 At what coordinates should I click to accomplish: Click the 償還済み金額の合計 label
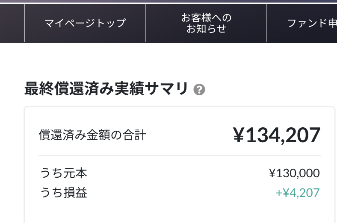click(92, 135)
